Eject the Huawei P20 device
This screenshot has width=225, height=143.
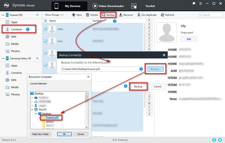(x=37, y=15)
